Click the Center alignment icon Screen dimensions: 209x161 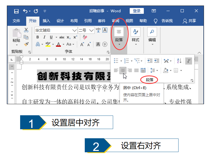tap(123, 70)
